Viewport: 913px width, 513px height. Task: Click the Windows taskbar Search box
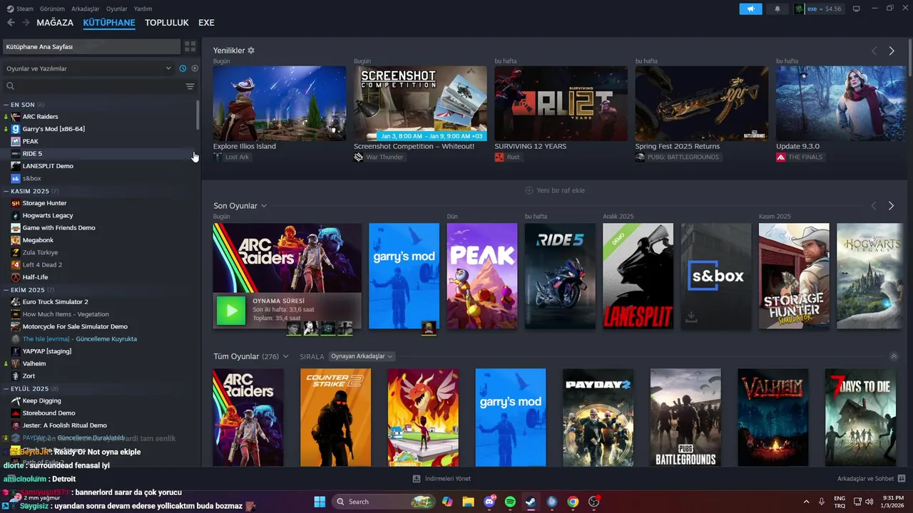point(384,502)
